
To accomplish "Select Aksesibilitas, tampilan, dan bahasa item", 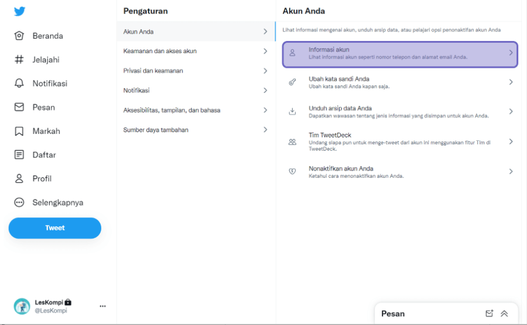I will point(196,110).
